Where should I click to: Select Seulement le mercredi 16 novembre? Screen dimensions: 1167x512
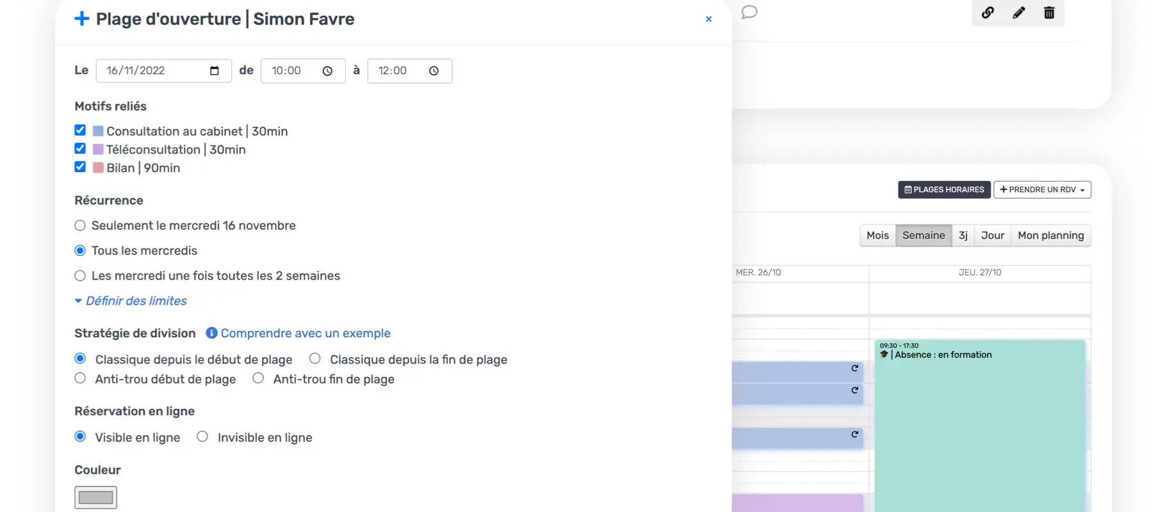(80, 225)
